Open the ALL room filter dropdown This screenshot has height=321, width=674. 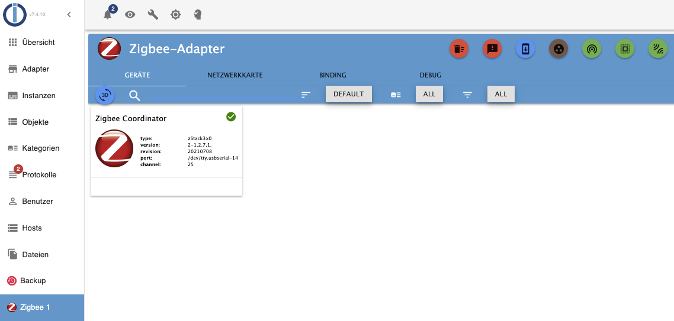click(x=429, y=94)
